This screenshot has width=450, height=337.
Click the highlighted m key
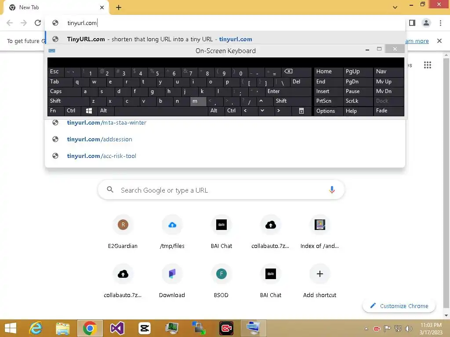click(x=198, y=101)
